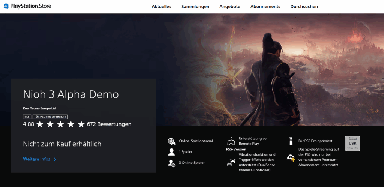Click the first rating star

pos(40,124)
